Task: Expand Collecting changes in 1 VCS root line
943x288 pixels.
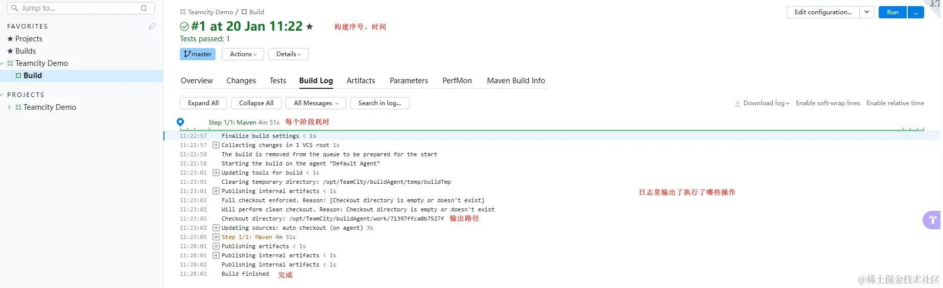Action: coord(216,145)
